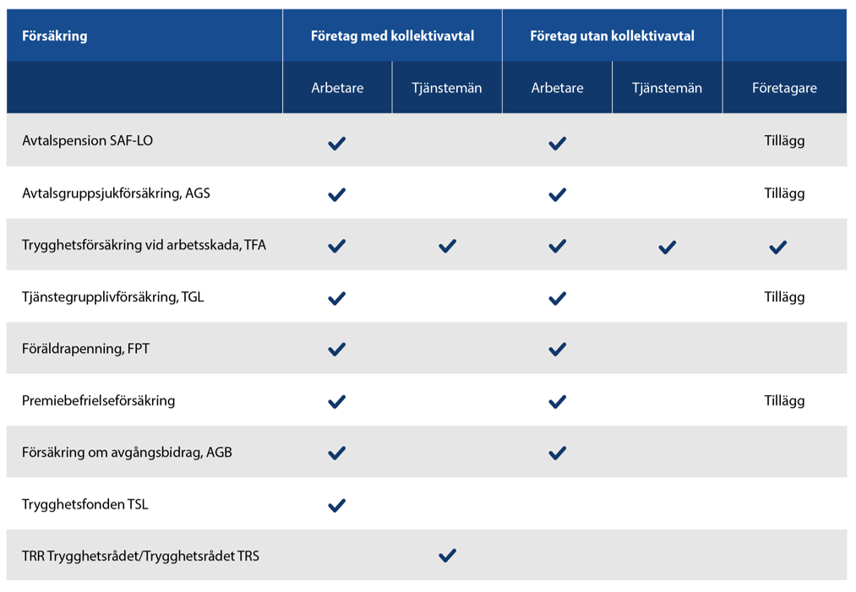Screen dimensions: 856x592
Task: Click Tillägg in the Tjänstegrupplivförsäkring row
Action: click(784, 296)
